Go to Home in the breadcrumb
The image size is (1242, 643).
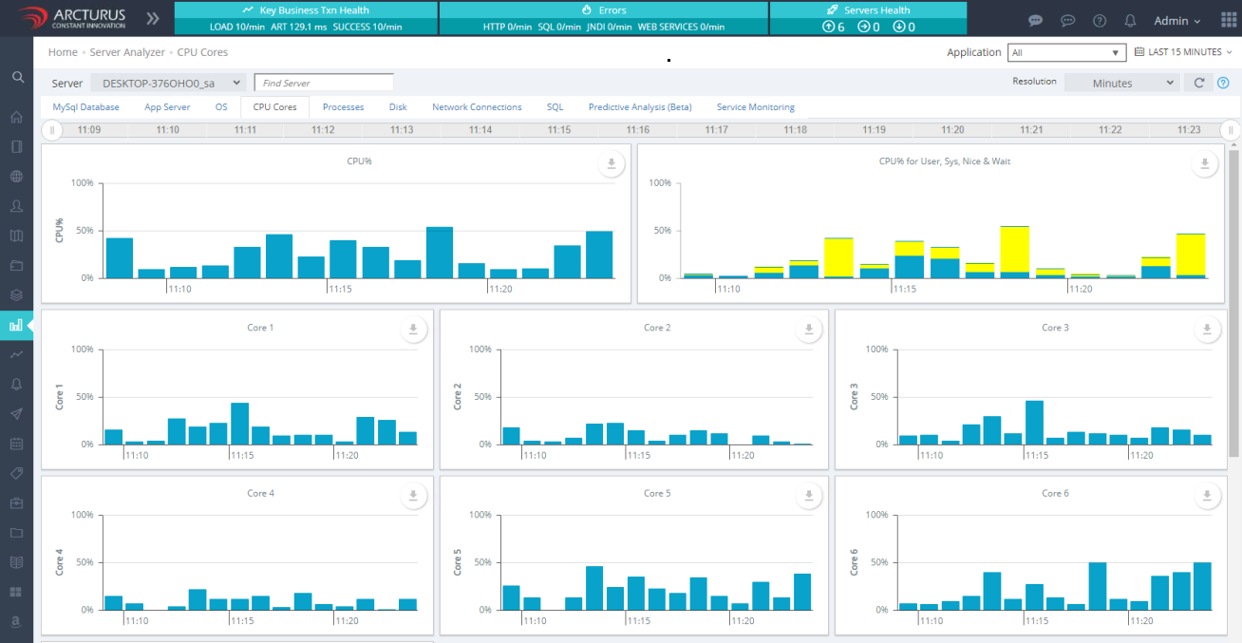click(63, 52)
